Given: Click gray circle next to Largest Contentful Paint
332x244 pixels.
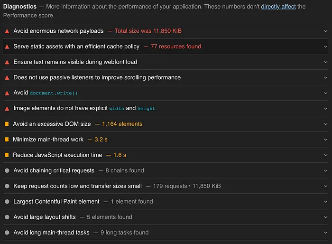Looking at the screenshot, I should [x=7, y=202].
